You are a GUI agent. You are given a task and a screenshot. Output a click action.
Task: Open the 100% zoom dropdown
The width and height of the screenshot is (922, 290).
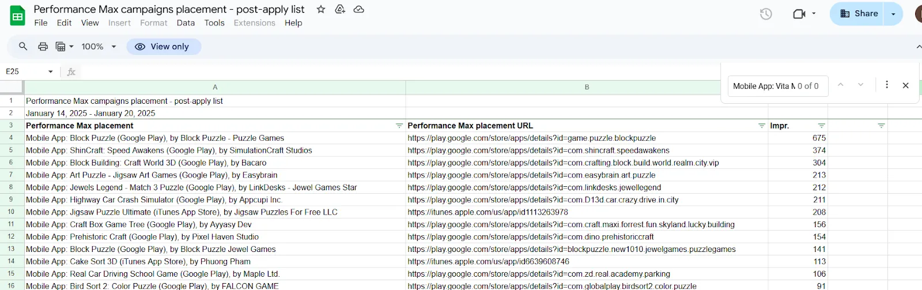pos(99,46)
